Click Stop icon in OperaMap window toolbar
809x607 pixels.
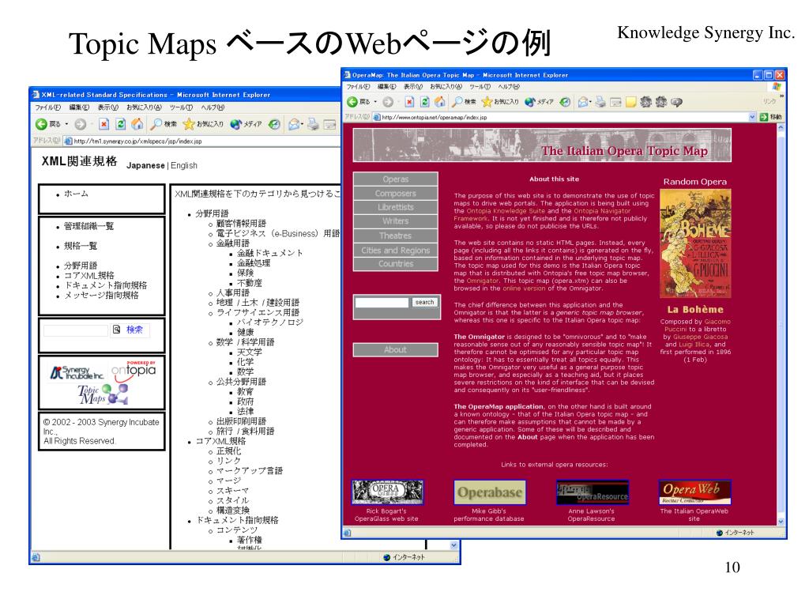click(409, 102)
